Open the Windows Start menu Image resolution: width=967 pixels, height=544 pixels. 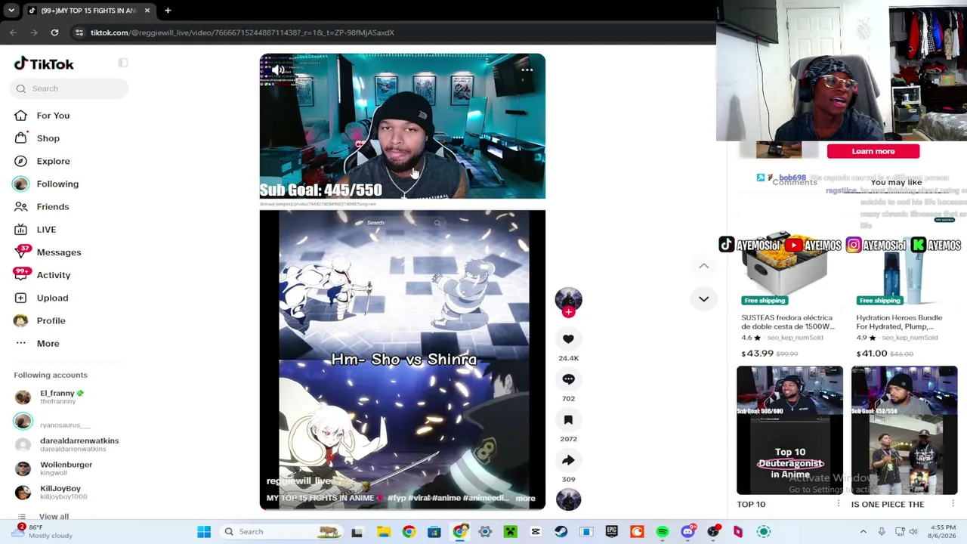204,532
